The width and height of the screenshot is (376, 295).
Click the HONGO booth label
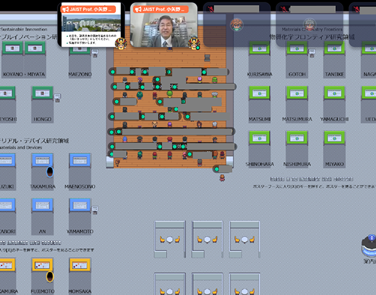pyautogui.click(x=43, y=119)
